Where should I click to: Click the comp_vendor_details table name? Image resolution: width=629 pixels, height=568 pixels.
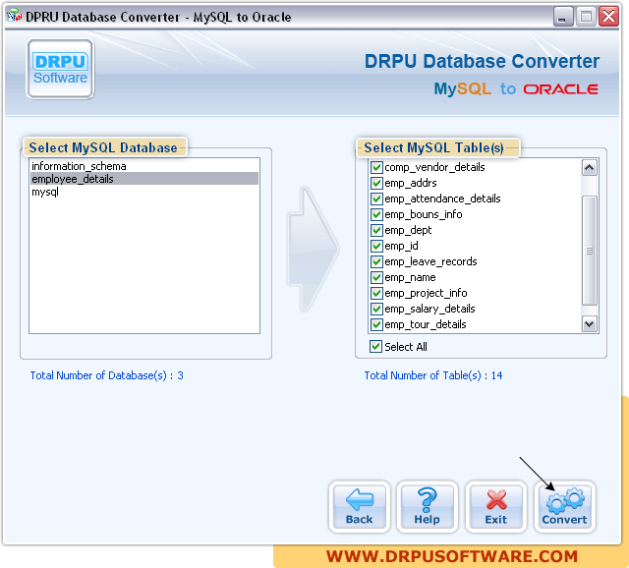(x=434, y=167)
